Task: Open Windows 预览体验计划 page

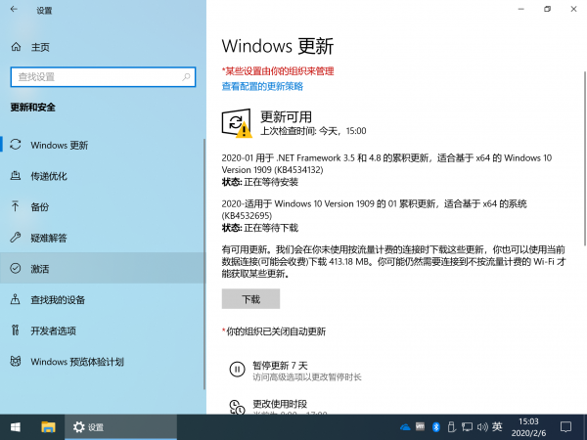Action: [102, 362]
